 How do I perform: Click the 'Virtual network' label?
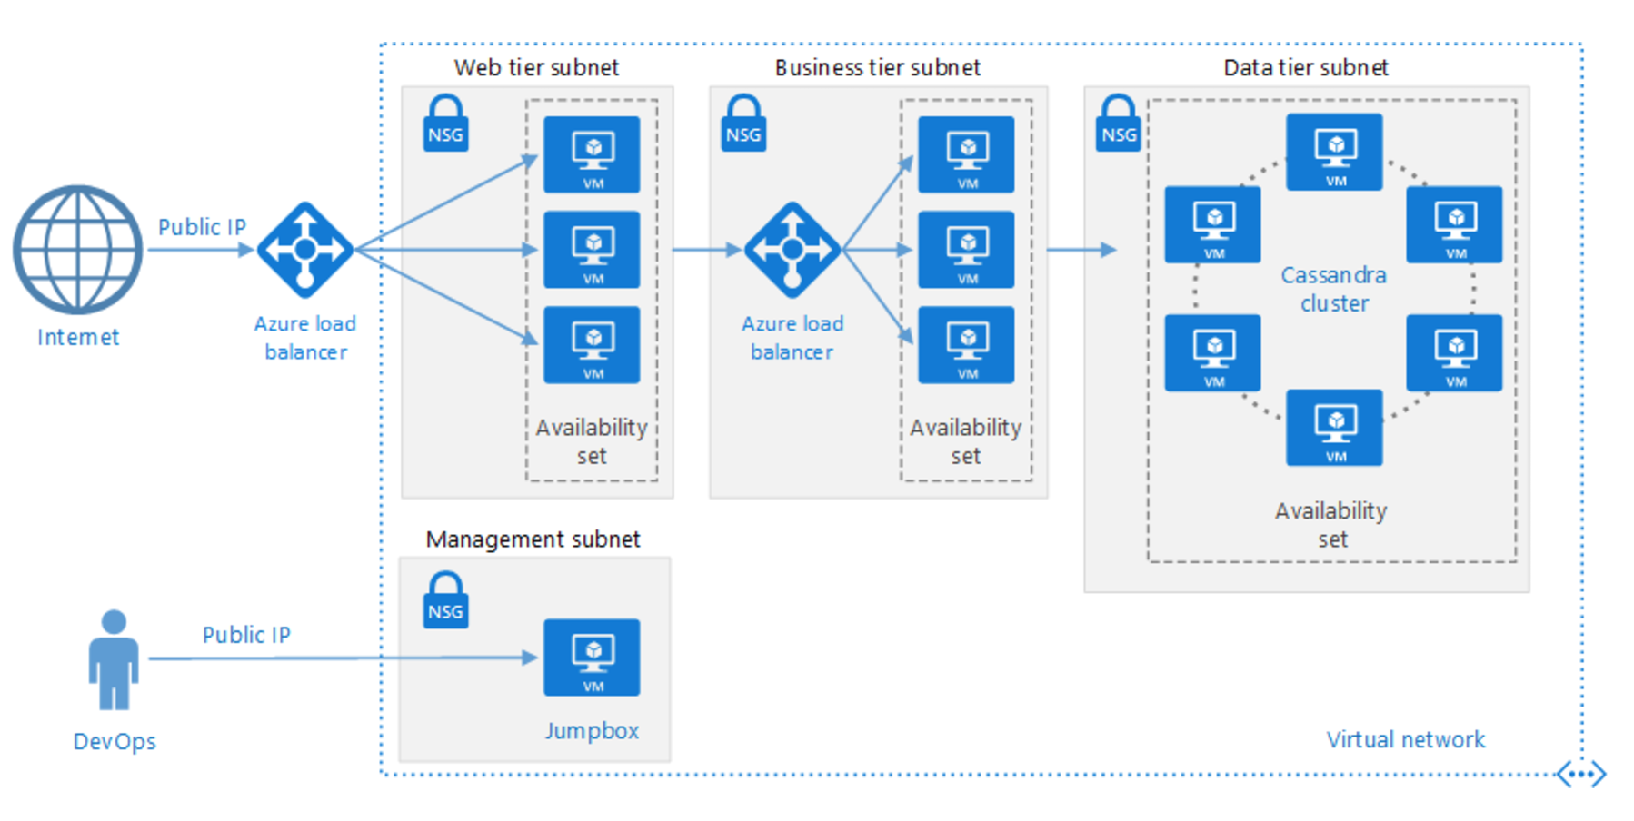(x=1406, y=739)
